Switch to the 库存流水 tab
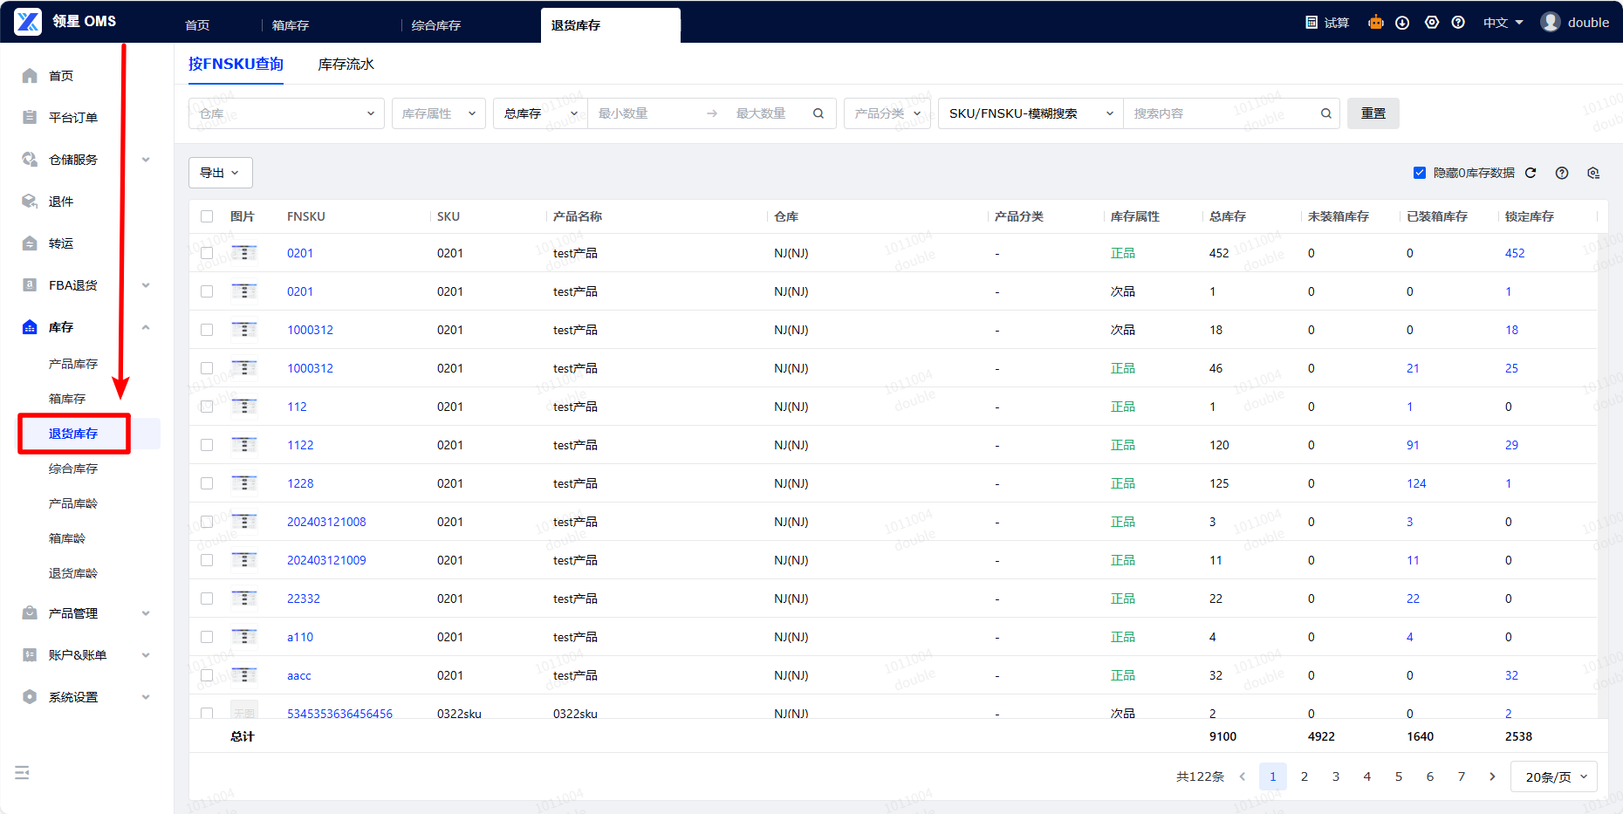The height and width of the screenshot is (814, 1623). click(346, 65)
